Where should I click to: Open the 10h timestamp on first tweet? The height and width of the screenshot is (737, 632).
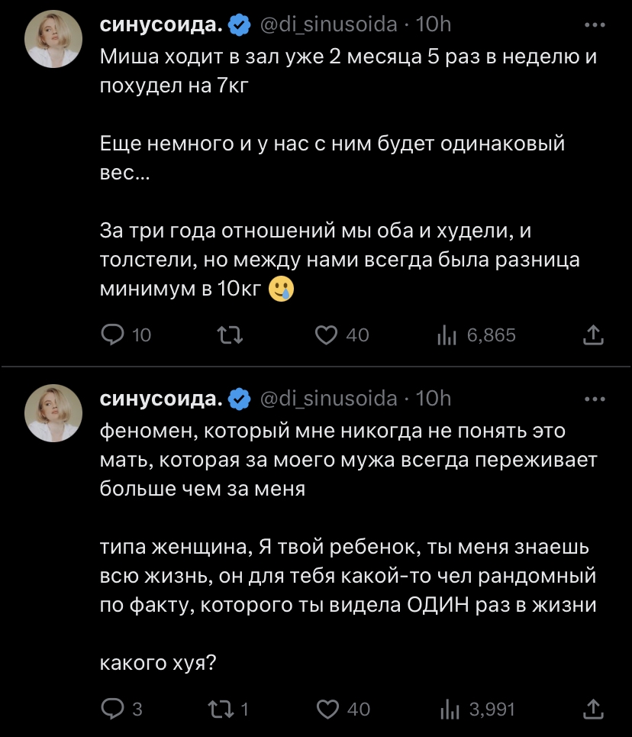pos(434,24)
